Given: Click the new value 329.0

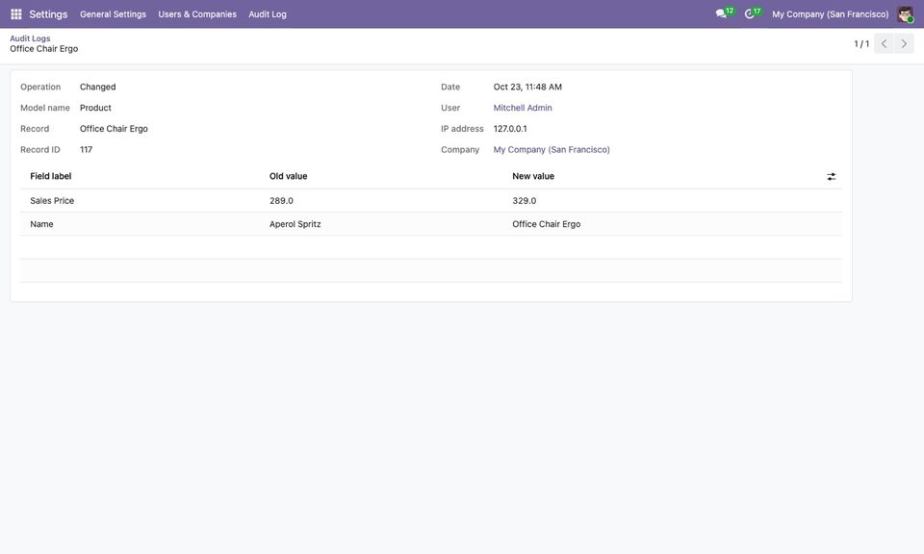Looking at the screenshot, I should (x=525, y=201).
